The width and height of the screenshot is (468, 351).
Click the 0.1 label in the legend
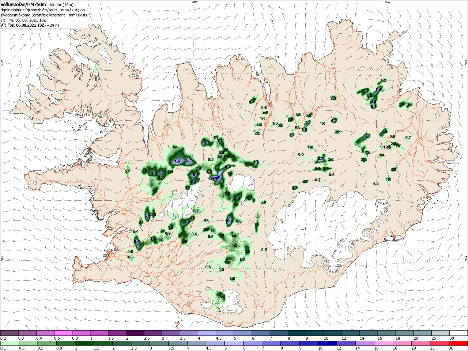(3, 348)
